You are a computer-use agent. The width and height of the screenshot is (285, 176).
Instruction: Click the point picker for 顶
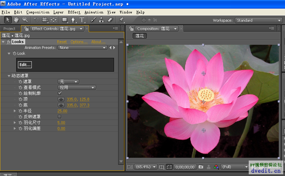61,99
